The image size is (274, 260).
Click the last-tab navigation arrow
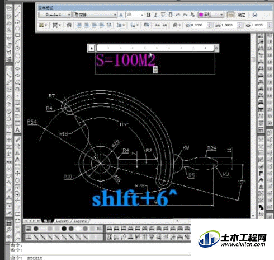[38, 221]
